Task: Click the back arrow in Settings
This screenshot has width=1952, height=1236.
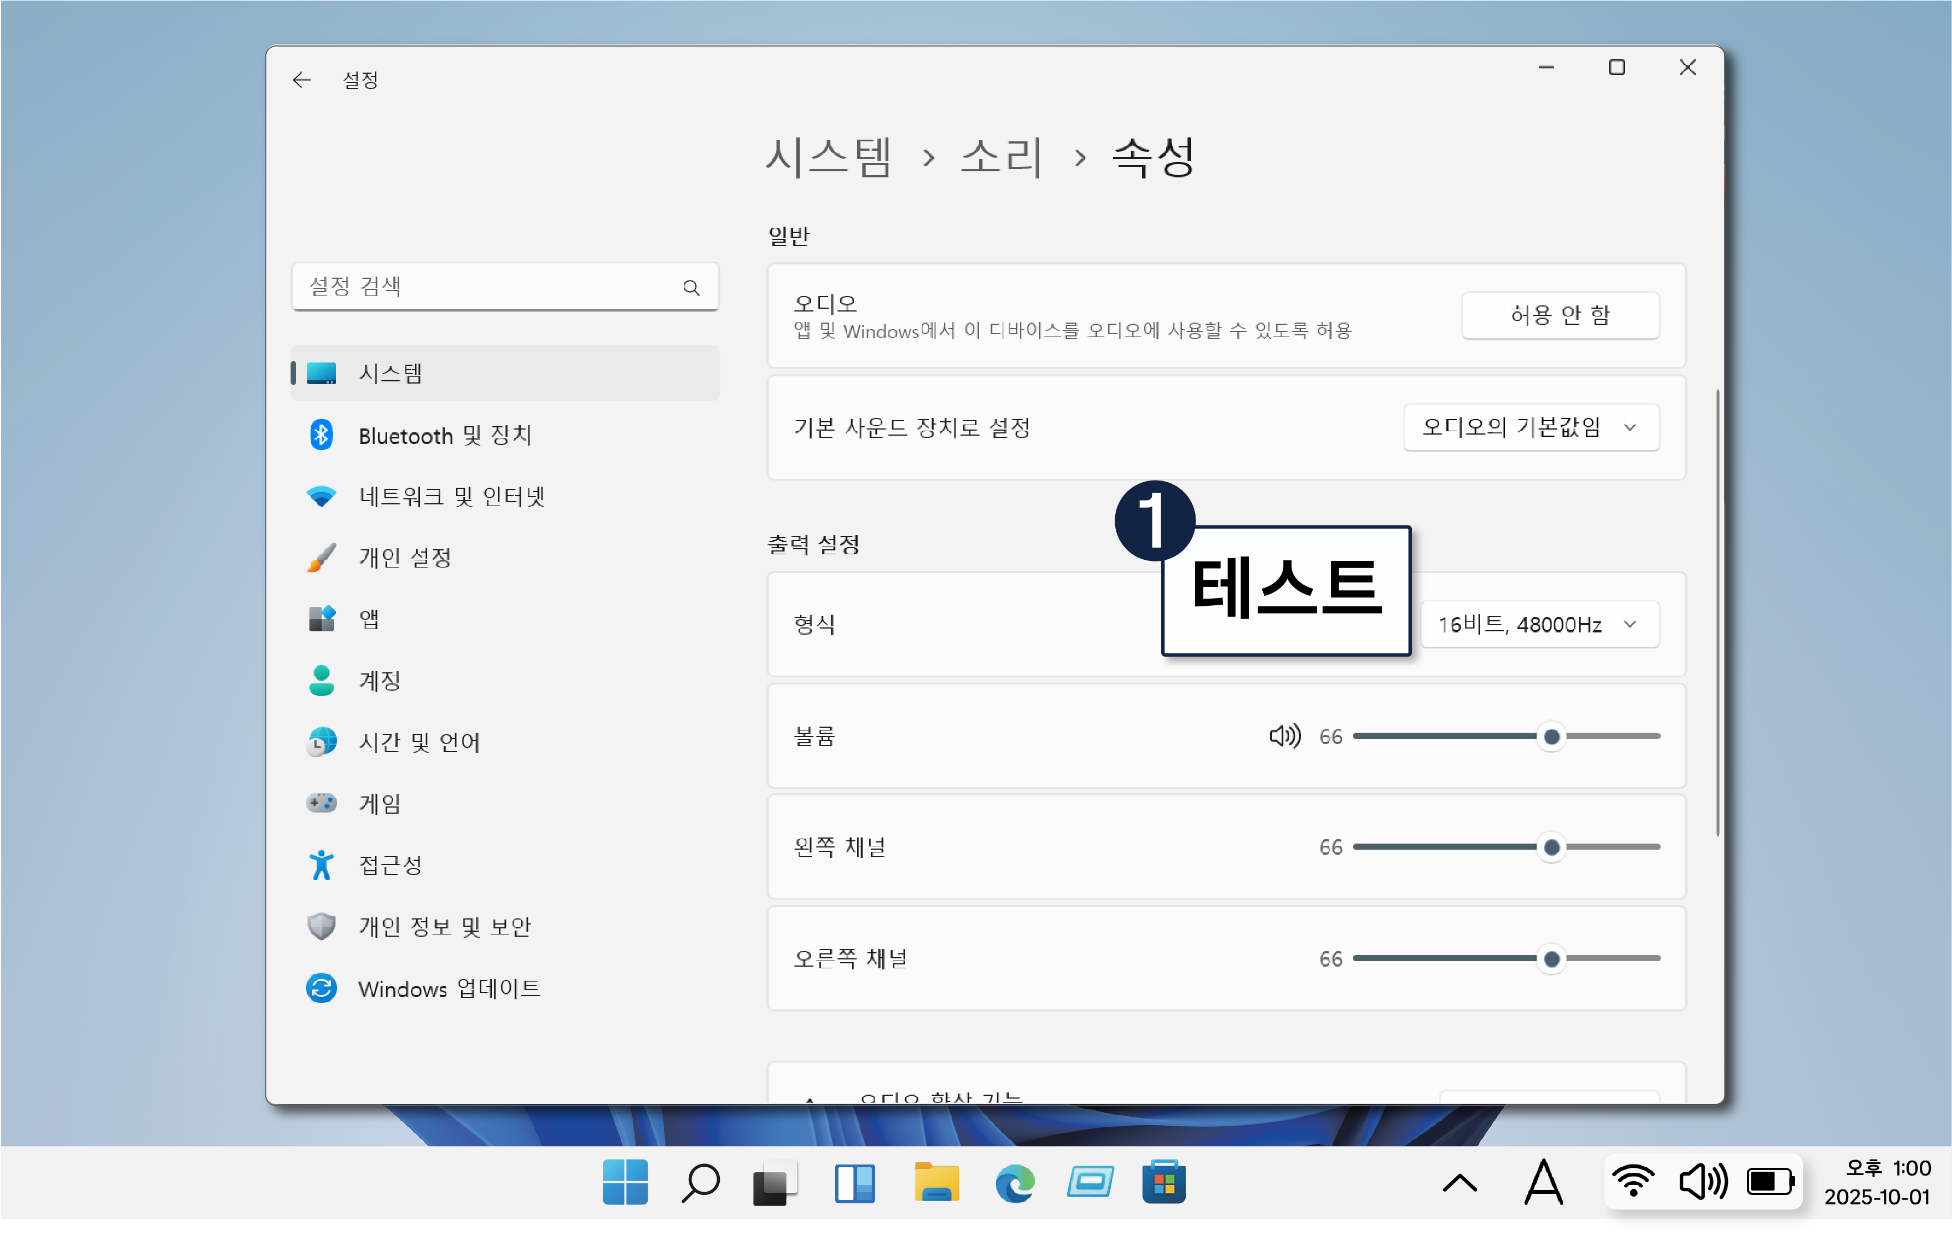Action: pyautogui.click(x=302, y=79)
